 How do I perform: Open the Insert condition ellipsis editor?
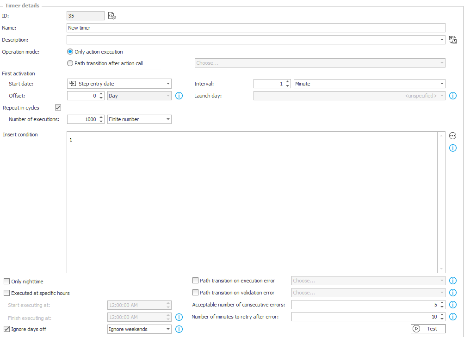coord(453,136)
